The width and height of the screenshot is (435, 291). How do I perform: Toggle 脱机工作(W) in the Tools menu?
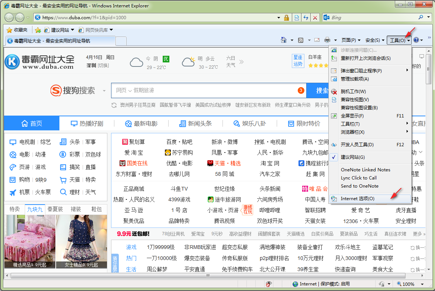tap(370, 91)
